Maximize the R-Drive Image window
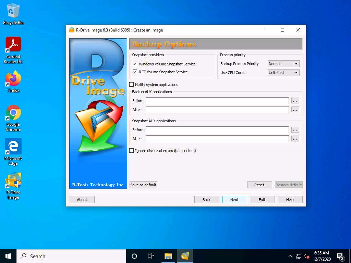 tap(282, 30)
